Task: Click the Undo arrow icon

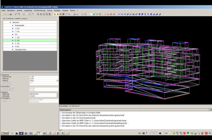Action: pyautogui.click(x=16, y=14)
